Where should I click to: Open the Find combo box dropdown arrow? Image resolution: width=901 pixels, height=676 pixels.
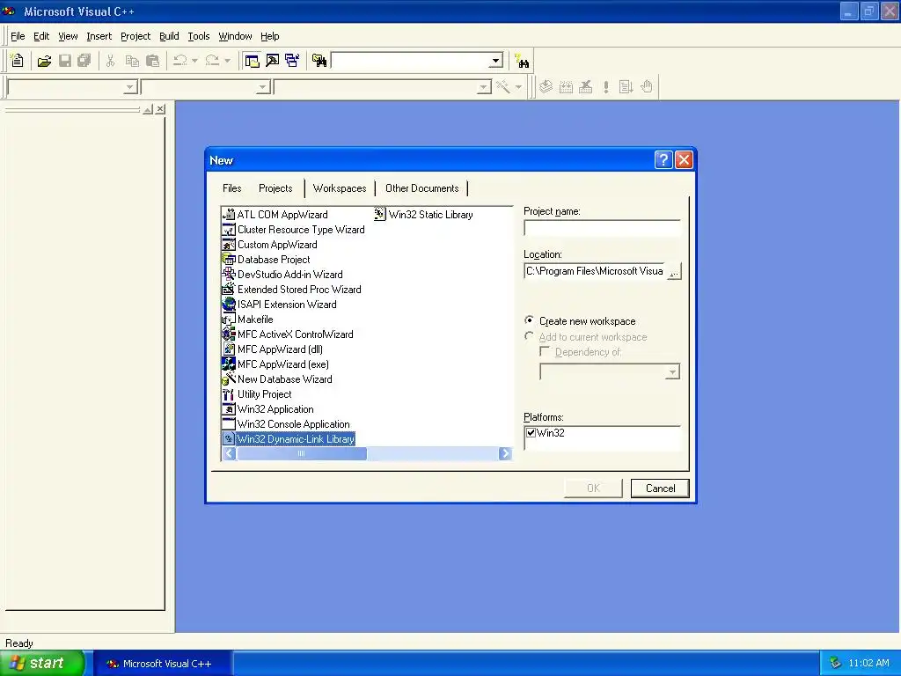click(x=496, y=61)
